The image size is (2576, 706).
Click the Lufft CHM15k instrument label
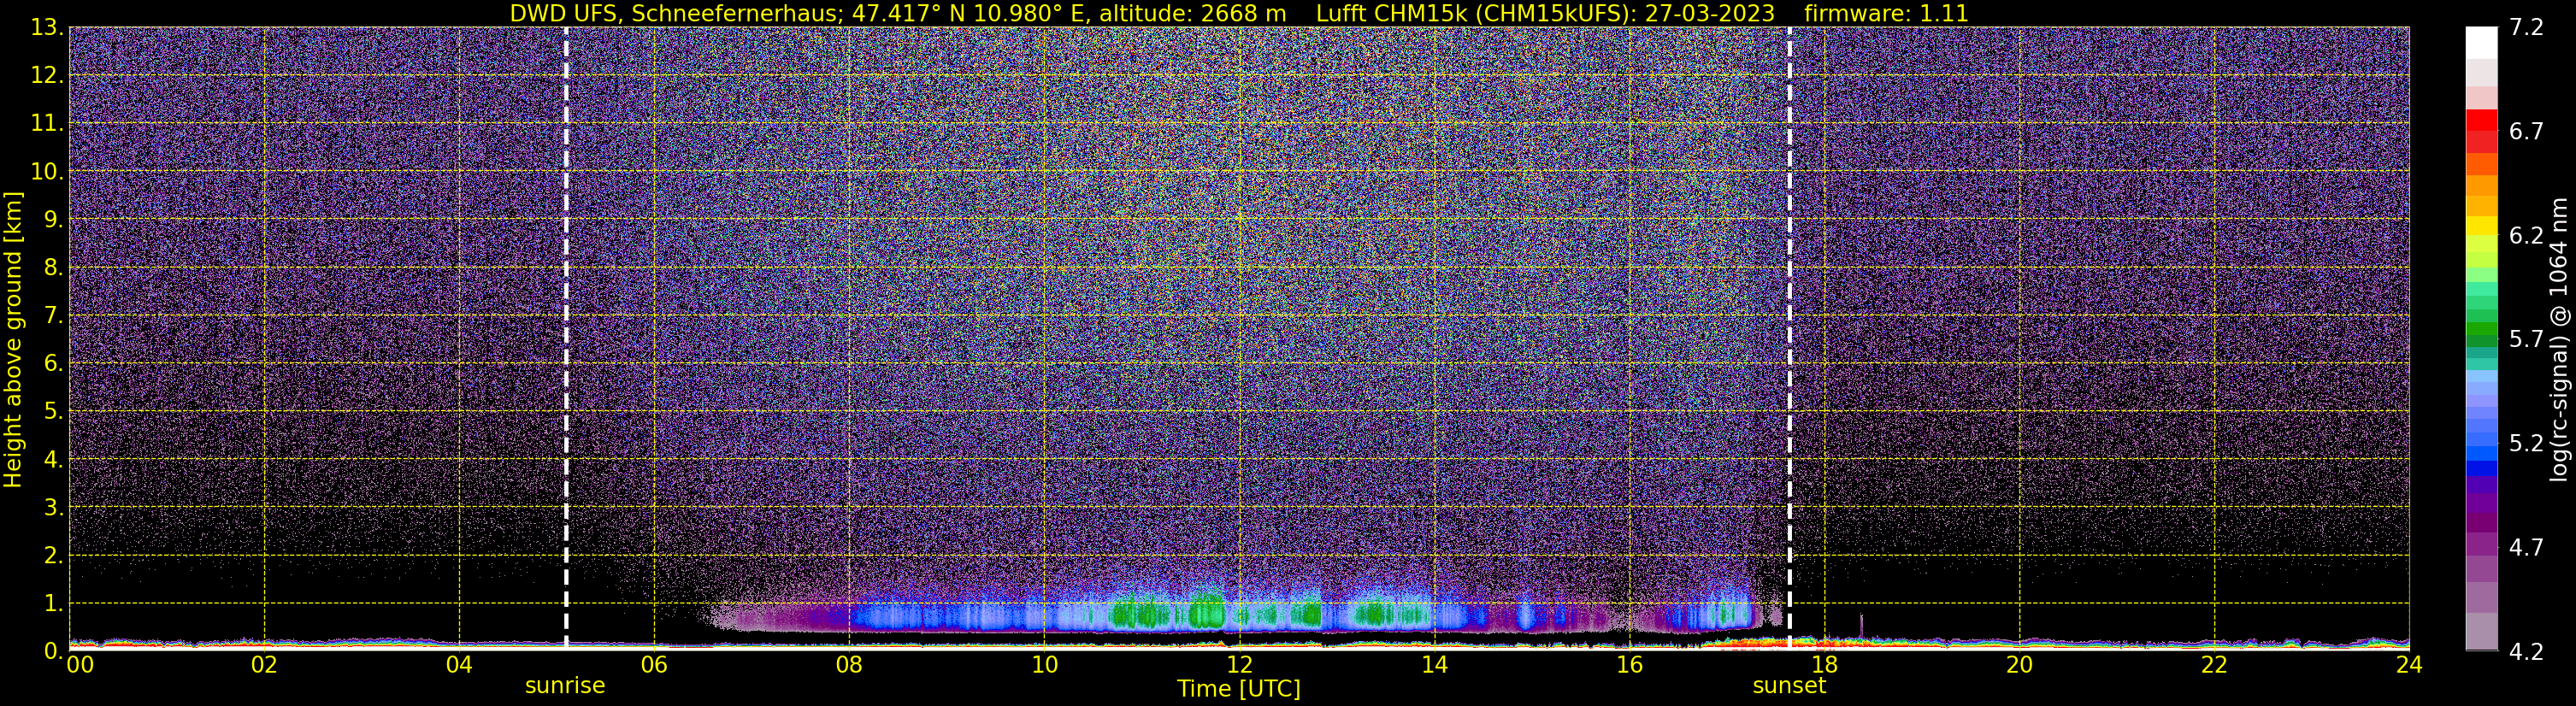click(x=1545, y=13)
